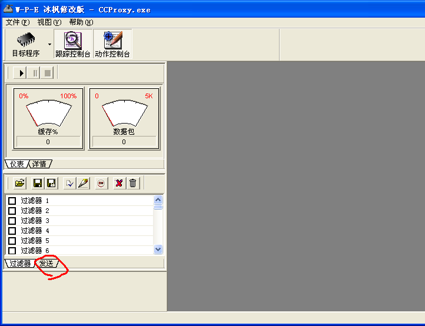This screenshot has height=326, width=425.
Task: Switch to the 仪表 tab
Action: tap(16, 164)
